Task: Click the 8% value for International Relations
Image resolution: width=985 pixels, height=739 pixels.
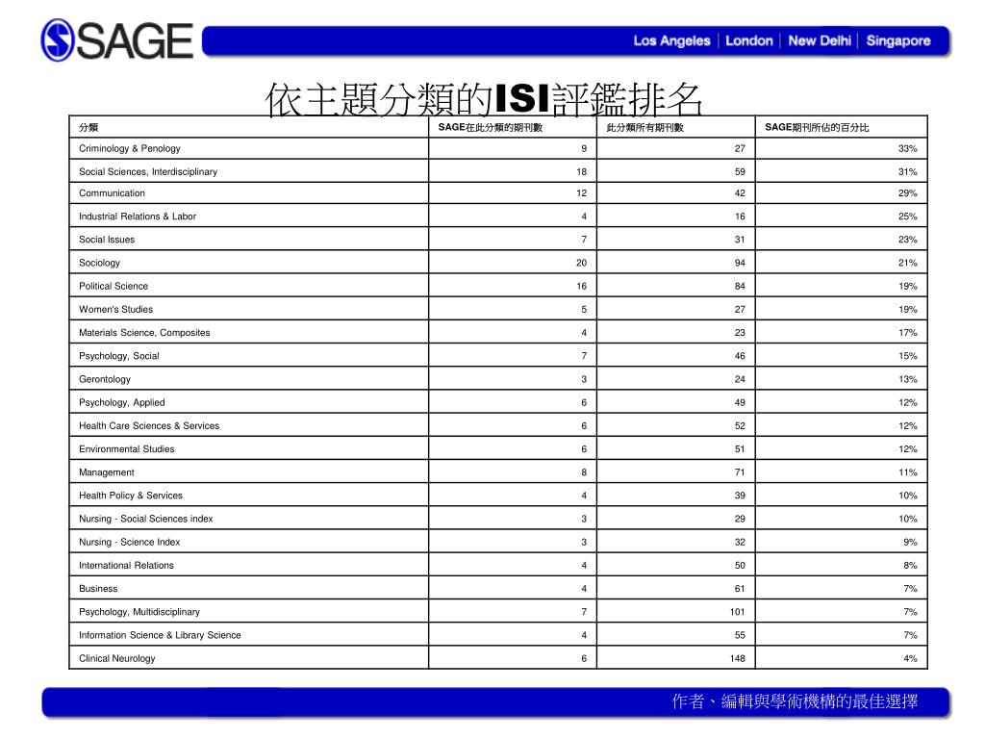Action: point(910,565)
